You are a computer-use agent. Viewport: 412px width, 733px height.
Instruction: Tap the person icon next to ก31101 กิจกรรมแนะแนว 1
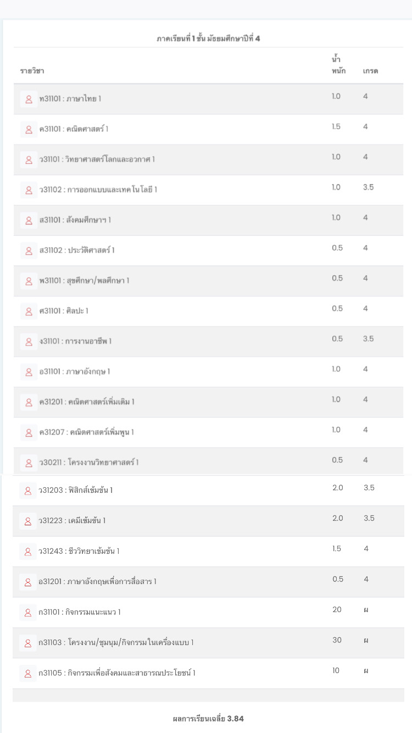(28, 612)
